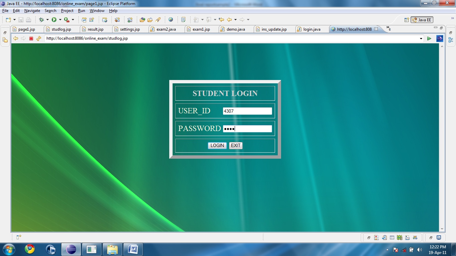
Task: Select the Java EE perspective button
Action: tap(422, 20)
